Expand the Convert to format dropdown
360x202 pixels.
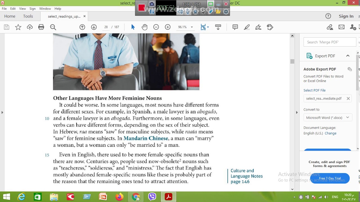click(348, 118)
